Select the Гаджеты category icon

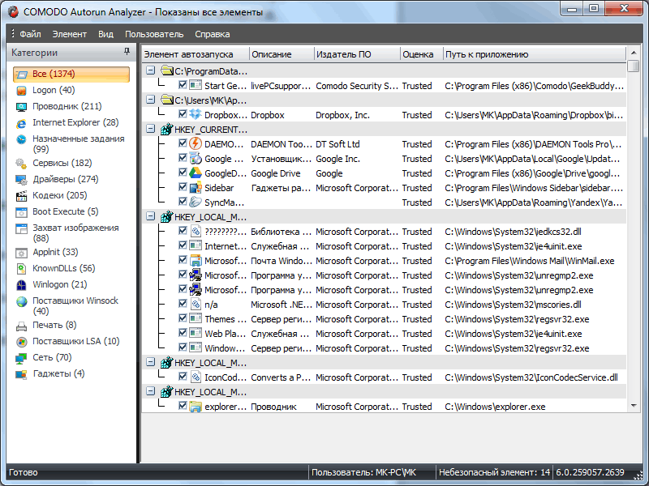tap(21, 374)
